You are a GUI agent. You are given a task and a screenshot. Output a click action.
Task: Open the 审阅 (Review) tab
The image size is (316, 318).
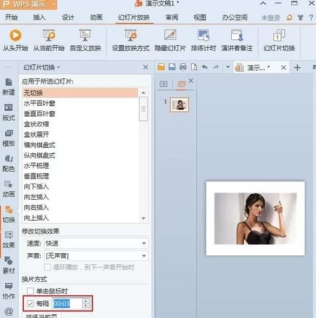172,17
